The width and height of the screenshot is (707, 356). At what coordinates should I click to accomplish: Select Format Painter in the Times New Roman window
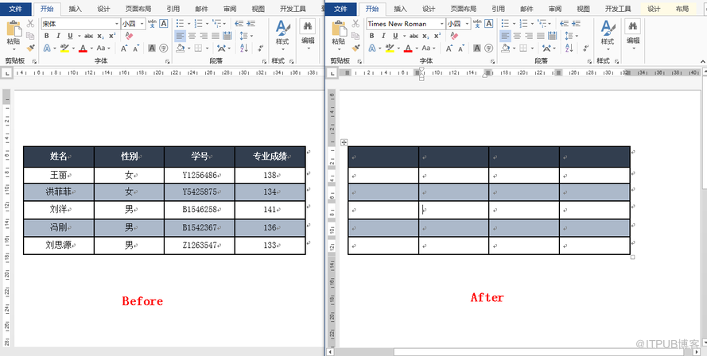355,48
